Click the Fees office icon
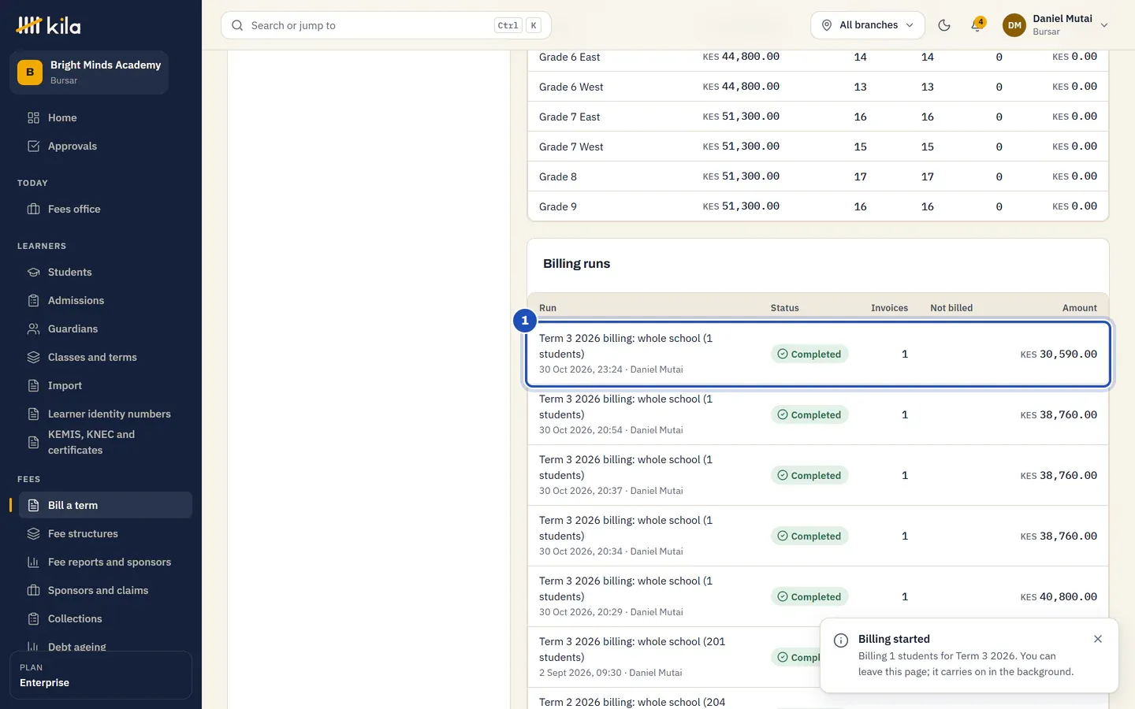1135x709 pixels. coord(33,209)
